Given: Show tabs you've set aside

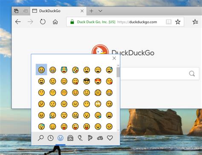Looking at the screenshot, I should [x=16, y=11].
